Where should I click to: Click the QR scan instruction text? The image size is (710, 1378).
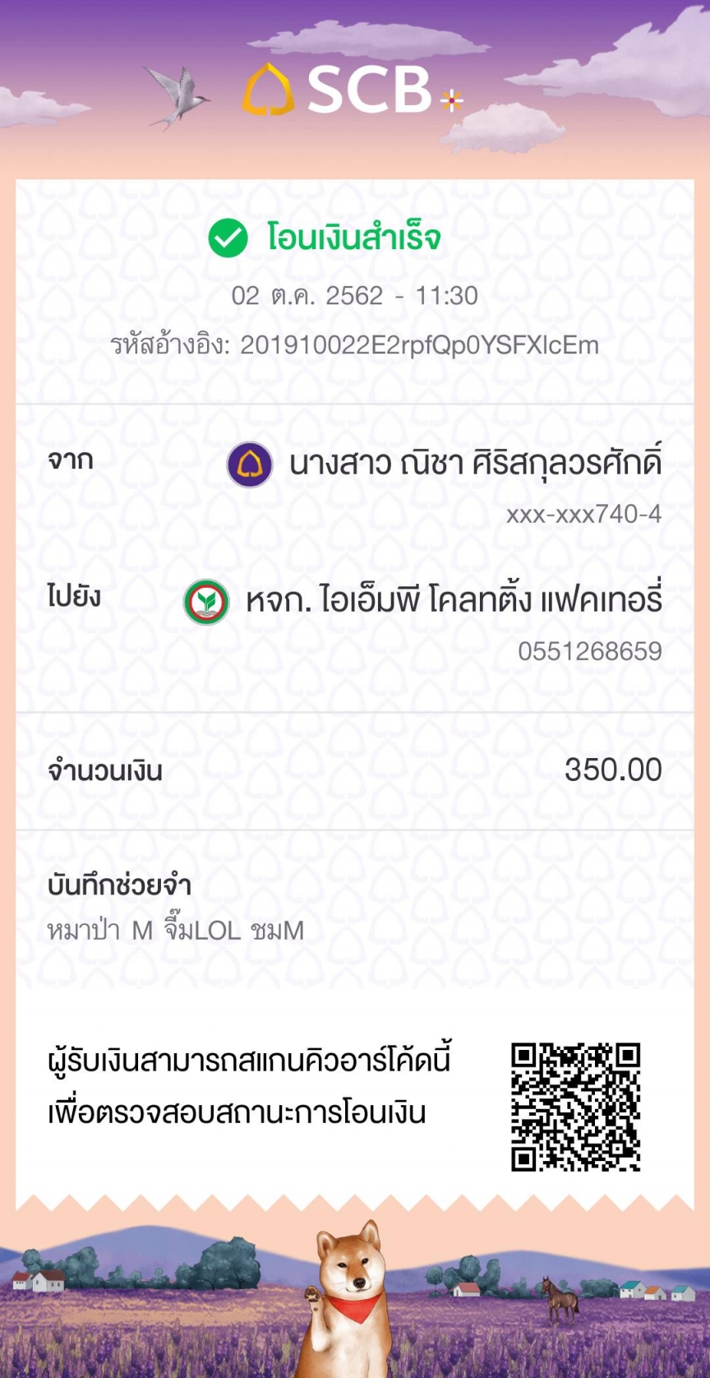[x=249, y=1086]
